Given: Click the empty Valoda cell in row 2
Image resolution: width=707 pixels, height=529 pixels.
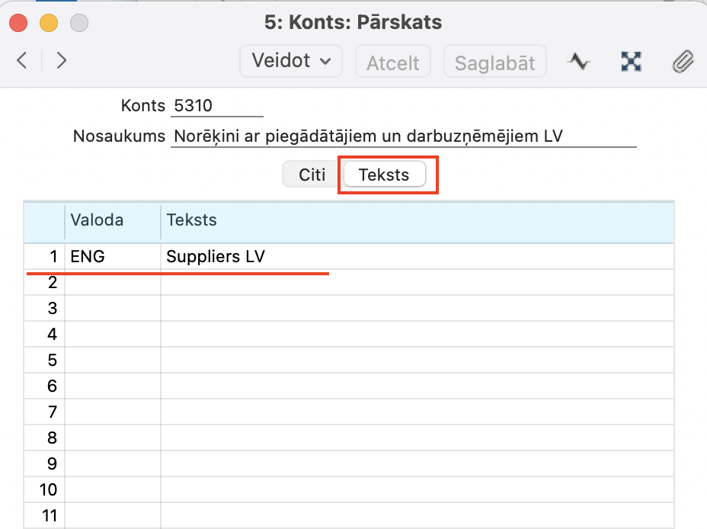Looking at the screenshot, I should tap(112, 283).
